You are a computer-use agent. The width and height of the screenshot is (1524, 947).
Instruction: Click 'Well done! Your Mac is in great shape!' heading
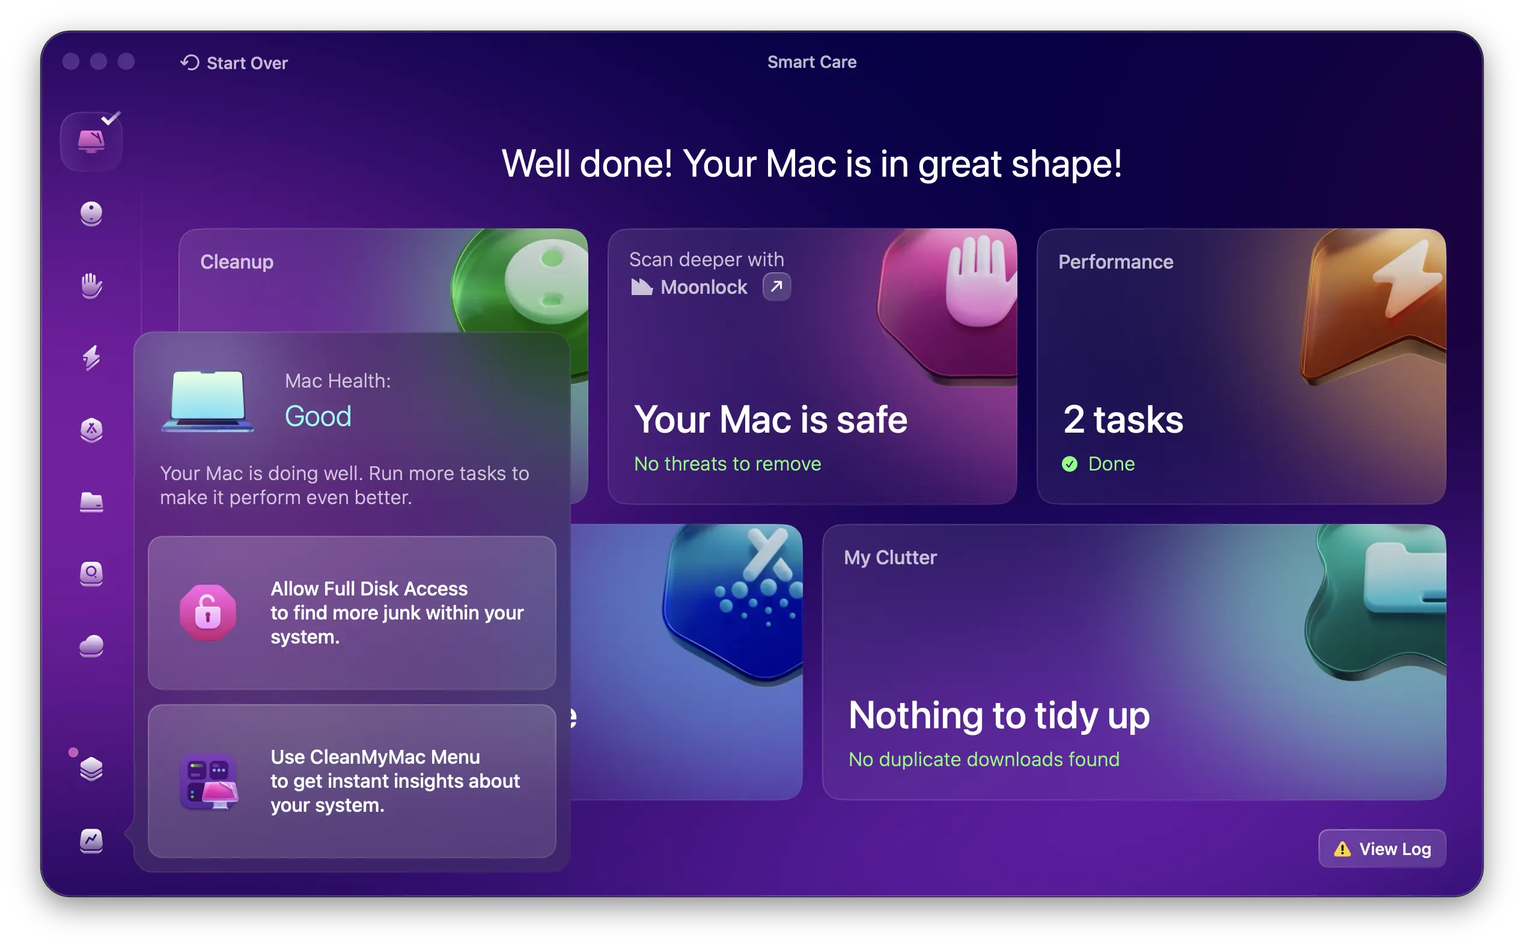(x=812, y=164)
